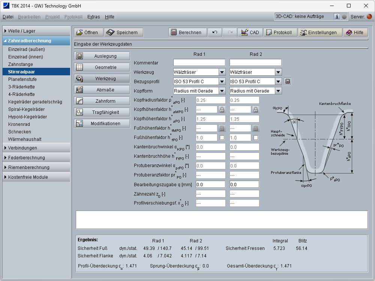Open the Datei menu

(8, 17)
